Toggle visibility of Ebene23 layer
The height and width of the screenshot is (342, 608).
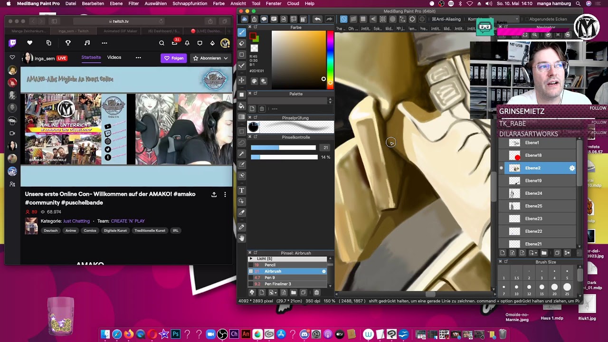(502, 218)
